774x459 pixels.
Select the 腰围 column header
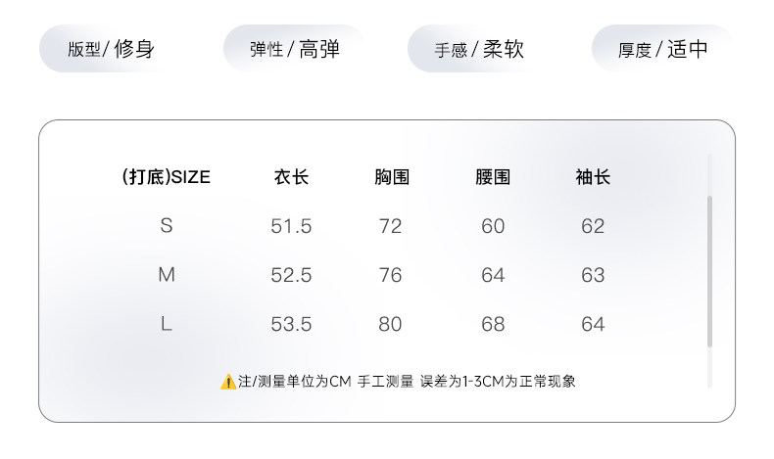pyautogui.click(x=493, y=177)
